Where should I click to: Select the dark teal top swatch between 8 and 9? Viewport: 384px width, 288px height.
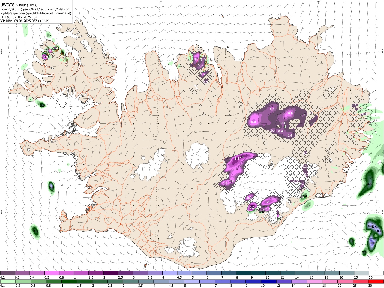tap(243, 273)
